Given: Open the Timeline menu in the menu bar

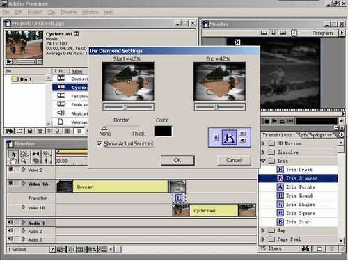Looking at the screenshot, I should point(69,12).
